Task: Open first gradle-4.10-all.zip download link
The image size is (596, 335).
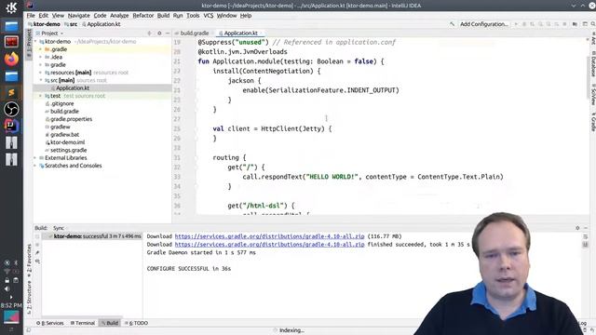Action: click(269, 236)
